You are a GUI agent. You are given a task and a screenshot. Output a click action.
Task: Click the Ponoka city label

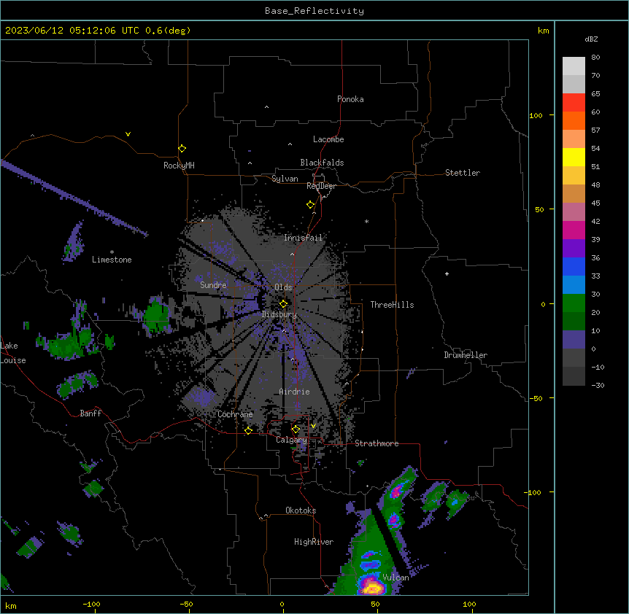pos(350,99)
